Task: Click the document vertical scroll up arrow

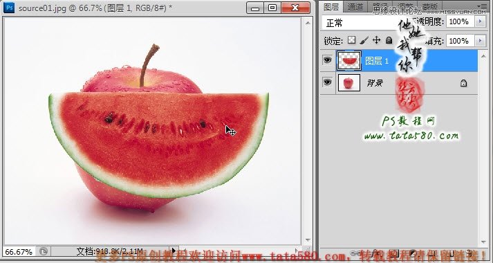Action: [x=308, y=23]
